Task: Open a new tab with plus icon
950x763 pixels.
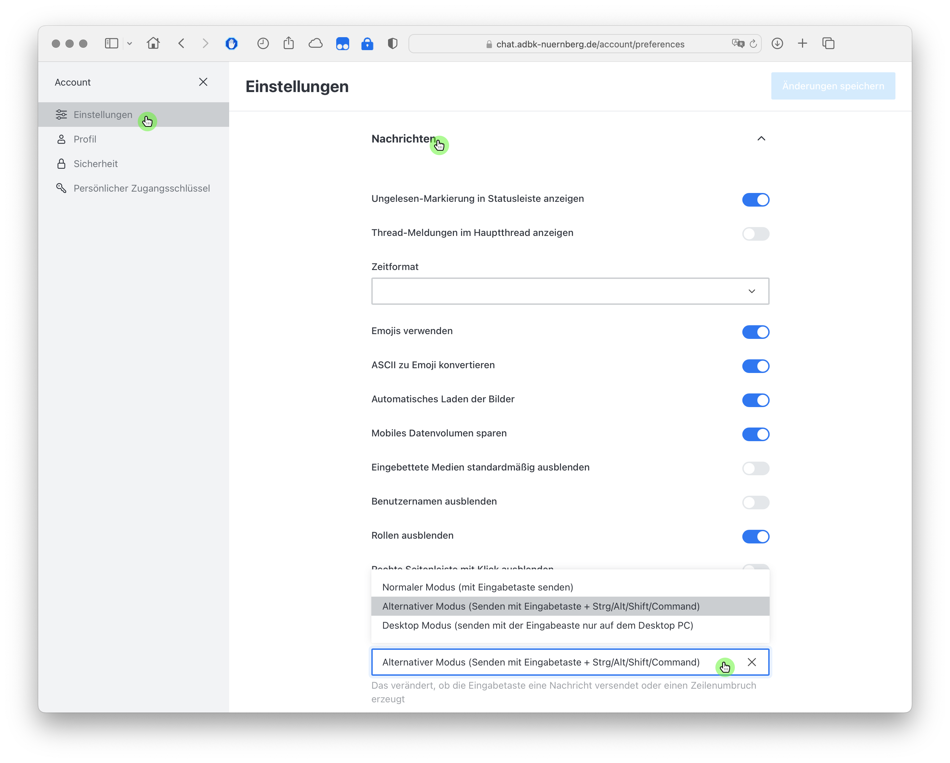Action: (x=802, y=43)
